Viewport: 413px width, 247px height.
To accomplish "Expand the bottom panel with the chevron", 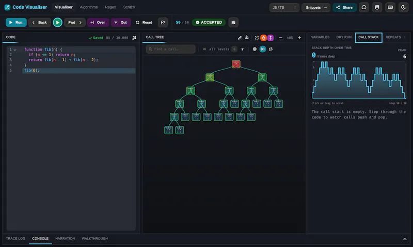I will coord(405,239).
